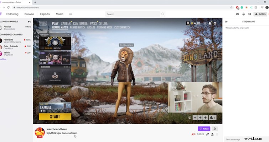The image size is (269, 142).
Task: Open Valkia recommended channel
Action: coord(15,54)
